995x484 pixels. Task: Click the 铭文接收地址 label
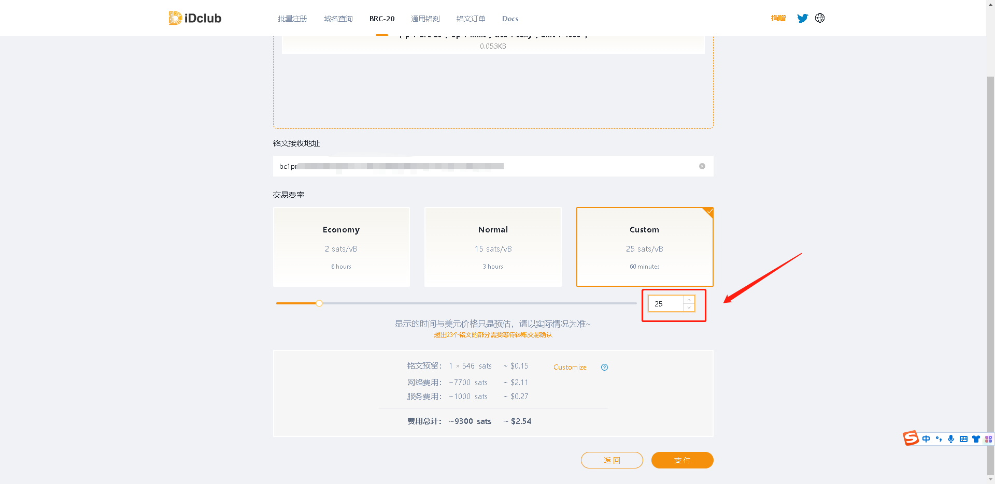[296, 143]
